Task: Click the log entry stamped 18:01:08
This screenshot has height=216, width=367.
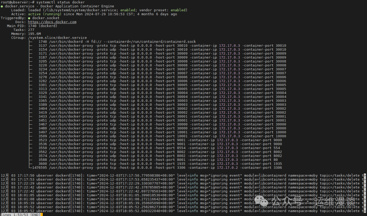Action: coord(183,199)
